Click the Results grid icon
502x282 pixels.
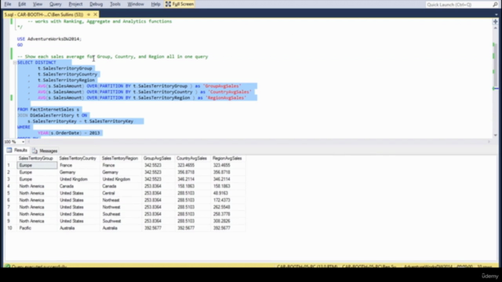(x=9, y=150)
